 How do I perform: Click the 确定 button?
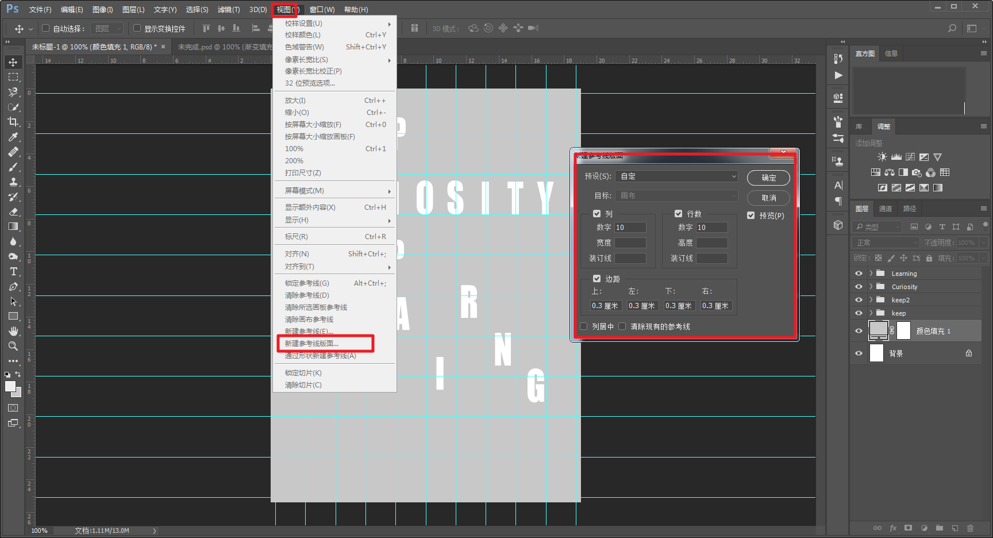768,178
